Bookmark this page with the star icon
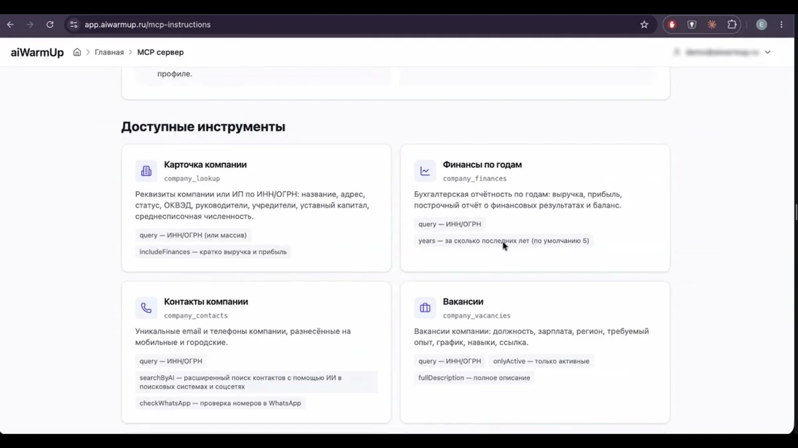Image resolution: width=798 pixels, height=448 pixels. 644,25
